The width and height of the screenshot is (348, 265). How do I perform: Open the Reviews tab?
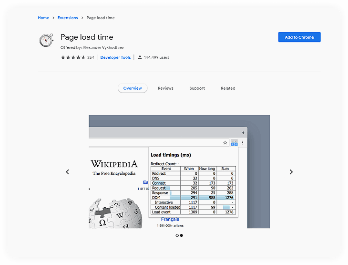(165, 88)
